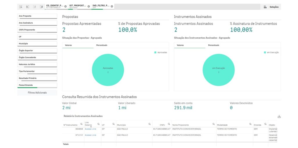Switch to Percentuais tab in Propostas chart
Screen dimensions: 298x148
point(102,45)
